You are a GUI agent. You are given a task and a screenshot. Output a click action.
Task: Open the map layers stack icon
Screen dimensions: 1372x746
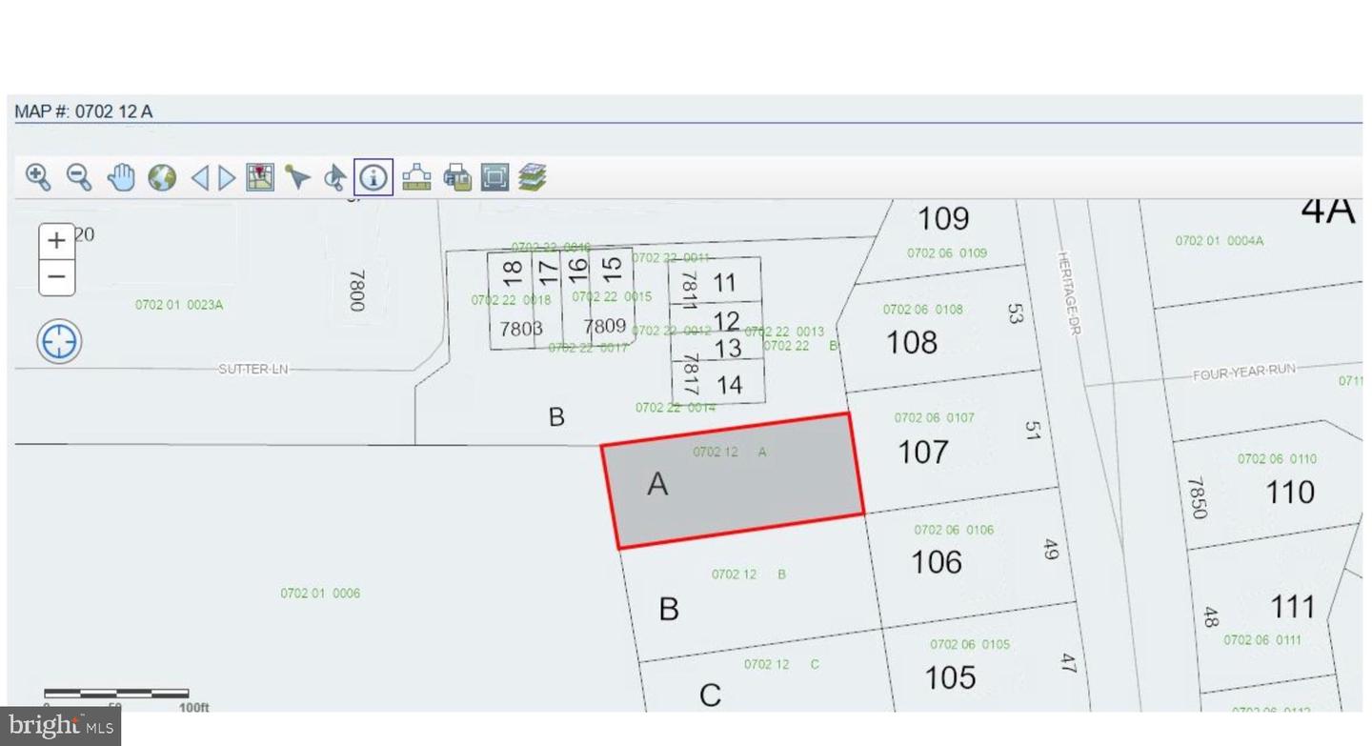tap(533, 177)
